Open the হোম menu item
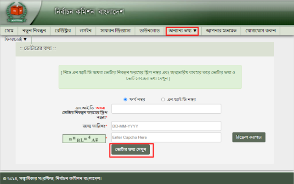 (x=9, y=31)
